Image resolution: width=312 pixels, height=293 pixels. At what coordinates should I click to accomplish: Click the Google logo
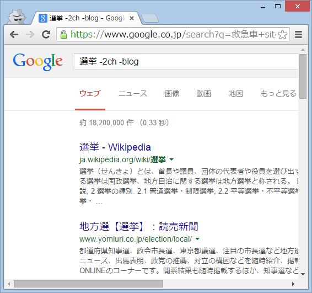click(x=38, y=62)
